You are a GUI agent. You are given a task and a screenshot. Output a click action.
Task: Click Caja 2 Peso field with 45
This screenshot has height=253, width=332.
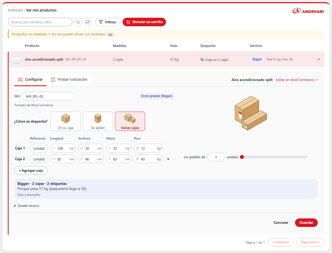148,159
